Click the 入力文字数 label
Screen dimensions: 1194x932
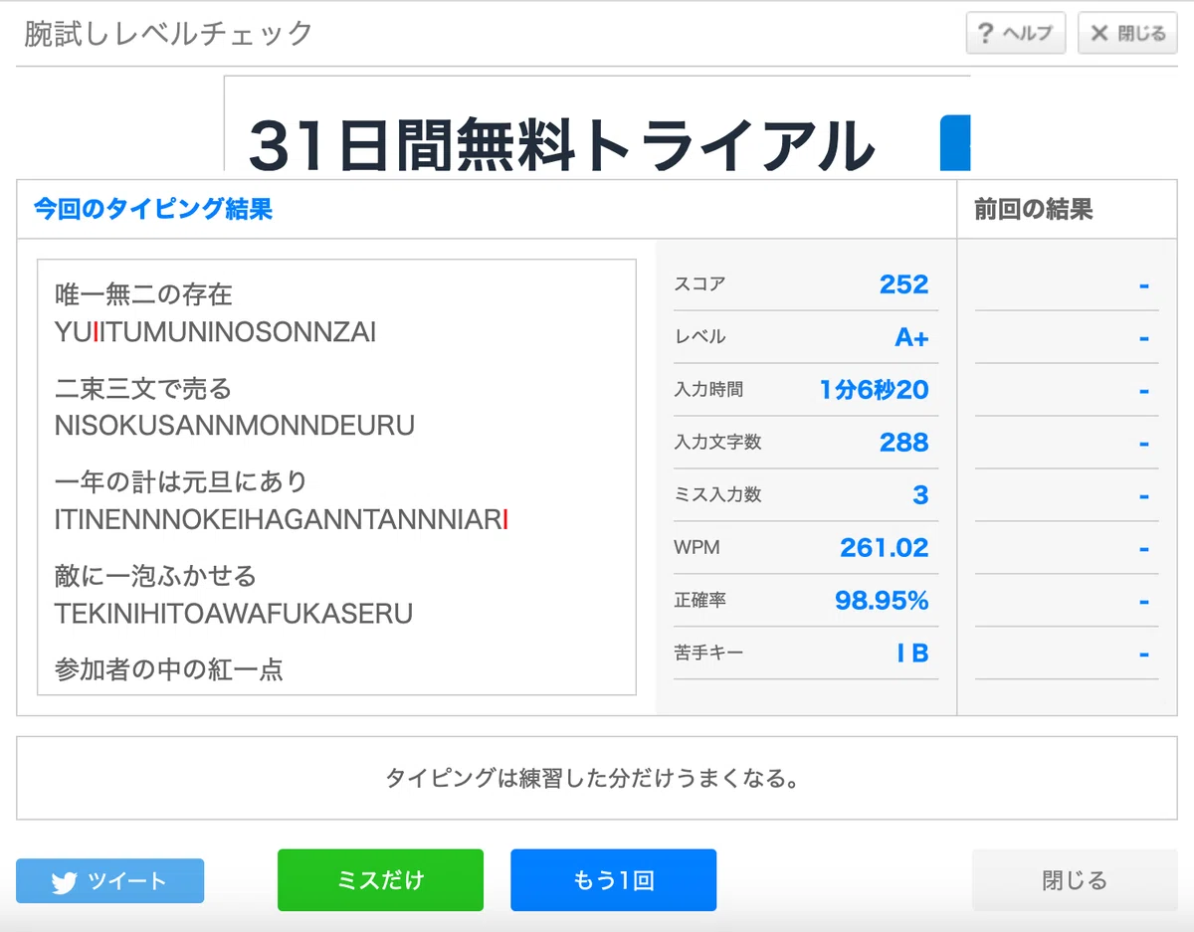pyautogui.click(x=717, y=443)
